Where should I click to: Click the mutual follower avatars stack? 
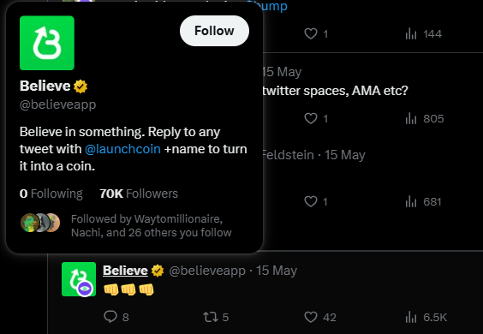tap(40, 223)
